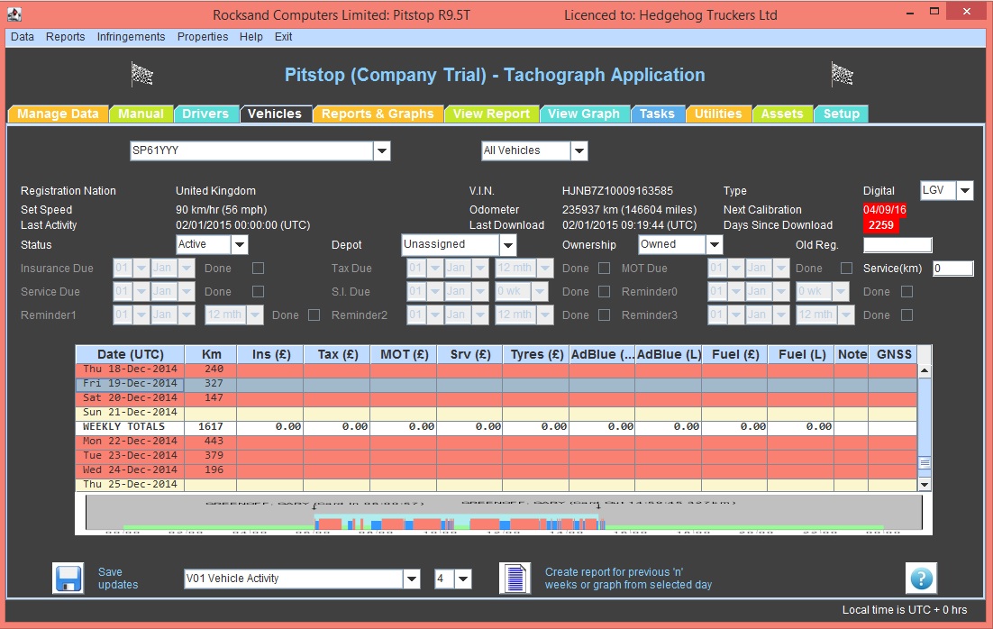Image resolution: width=993 pixels, height=629 pixels.
Task: Open the Unassigned depot dropdown
Action: click(508, 244)
